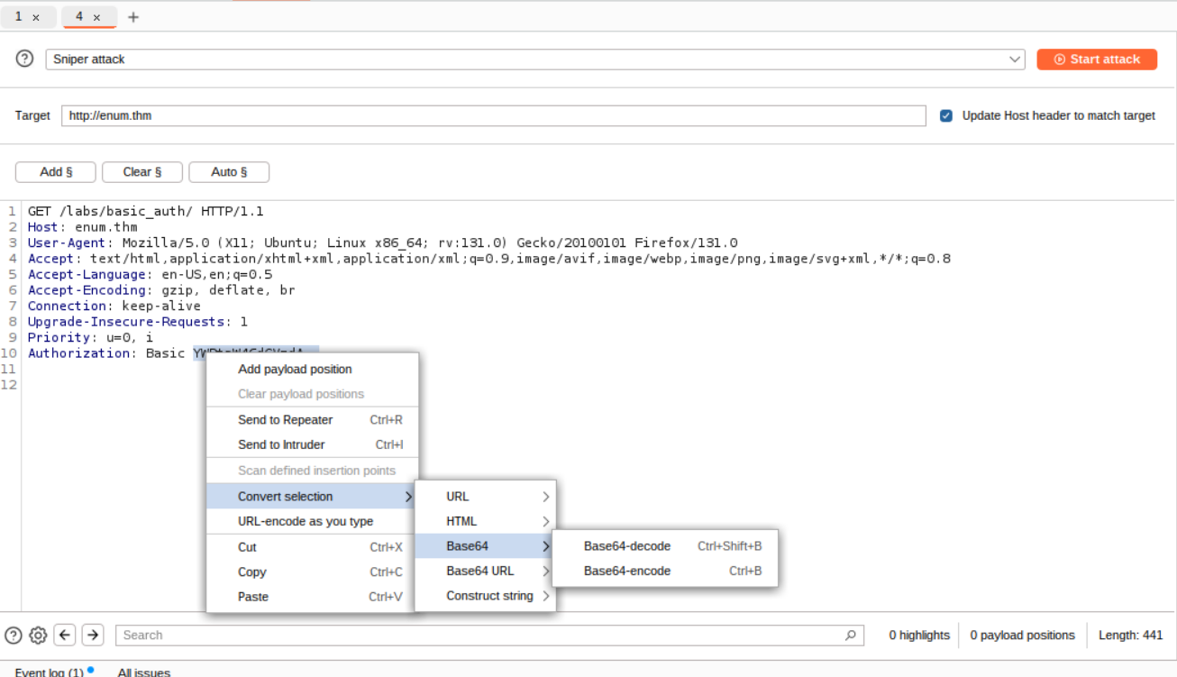Add a new Intruder tab with plus

coord(133,17)
